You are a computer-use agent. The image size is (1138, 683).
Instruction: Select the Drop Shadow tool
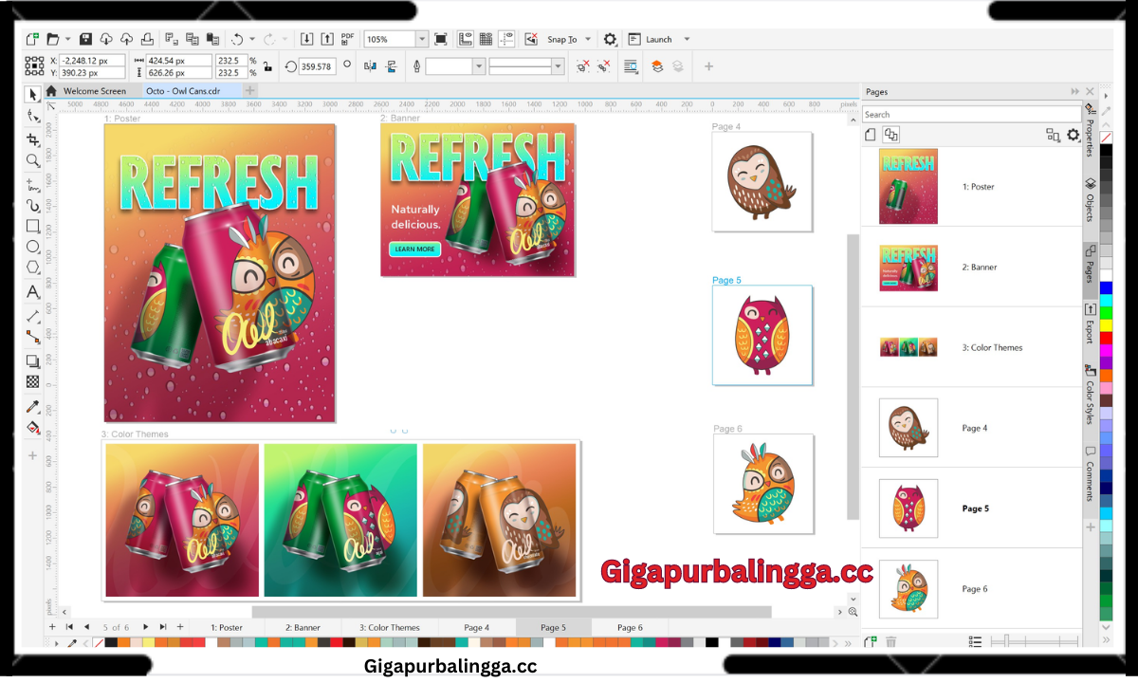[33, 360]
